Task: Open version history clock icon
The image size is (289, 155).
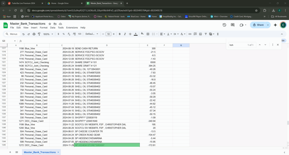Action: pos(224,25)
